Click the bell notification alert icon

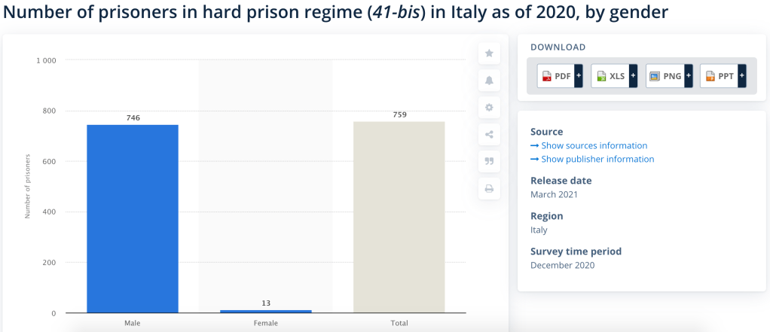489,81
